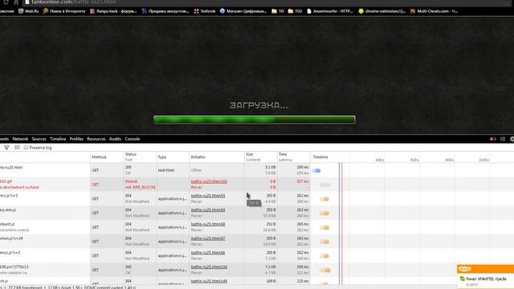Click the 3.1 KB size cell
This screenshot has width=514, height=289.
point(270,167)
